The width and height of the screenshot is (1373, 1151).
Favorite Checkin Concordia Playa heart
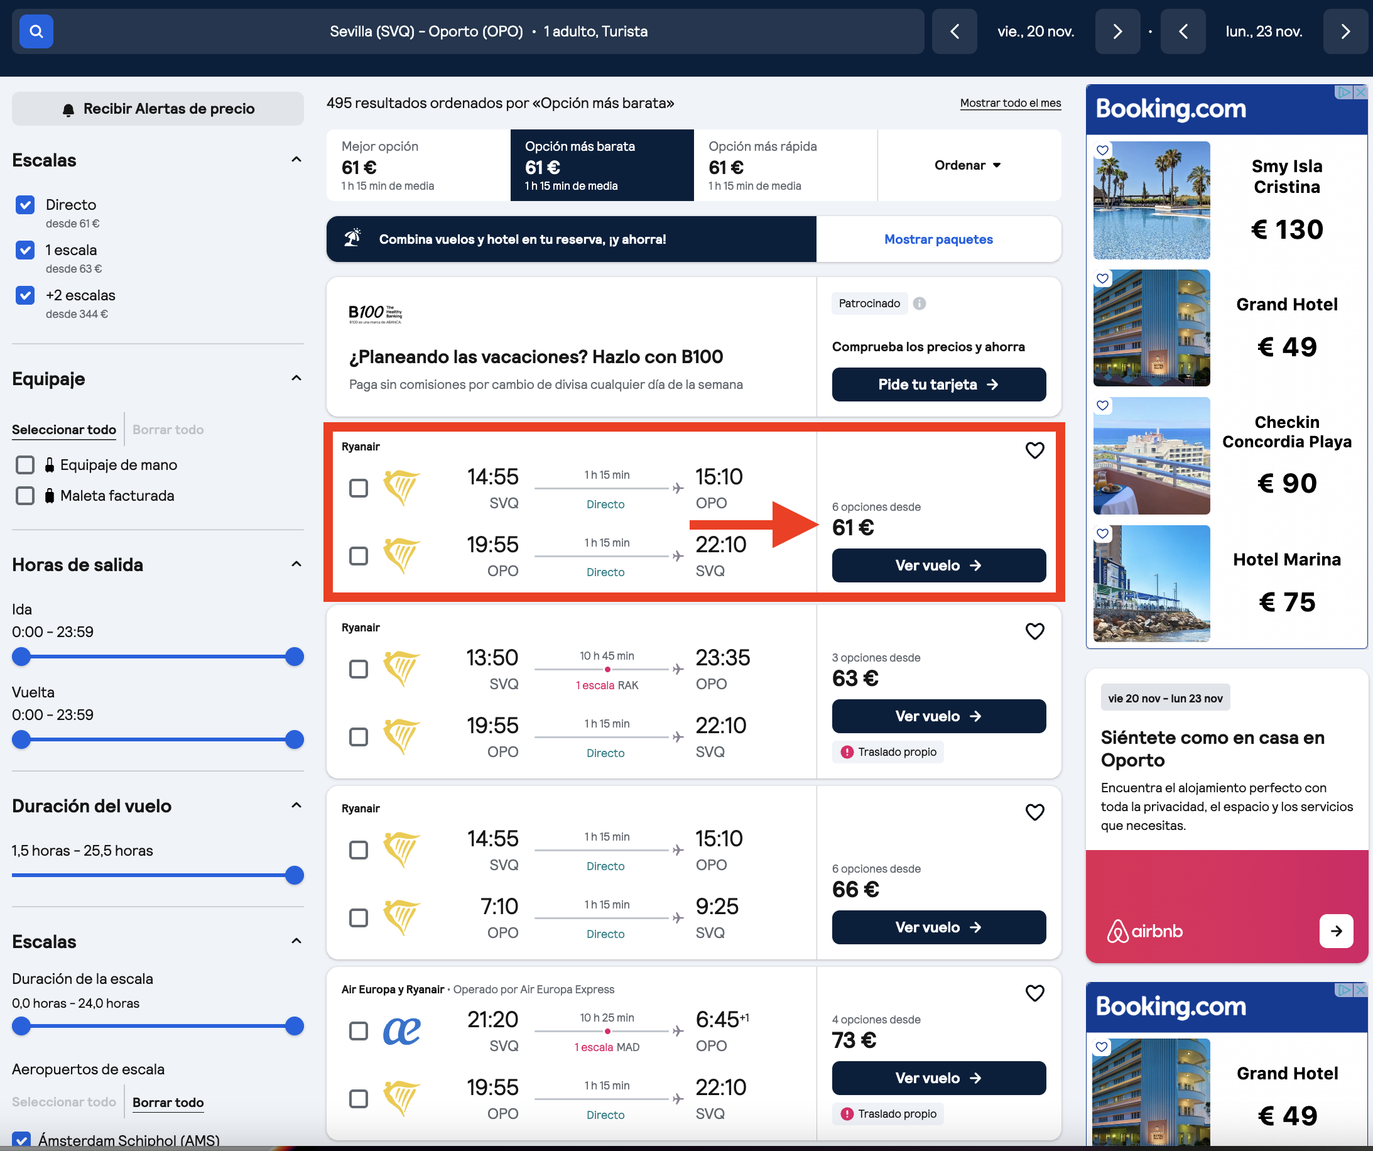1102,405
